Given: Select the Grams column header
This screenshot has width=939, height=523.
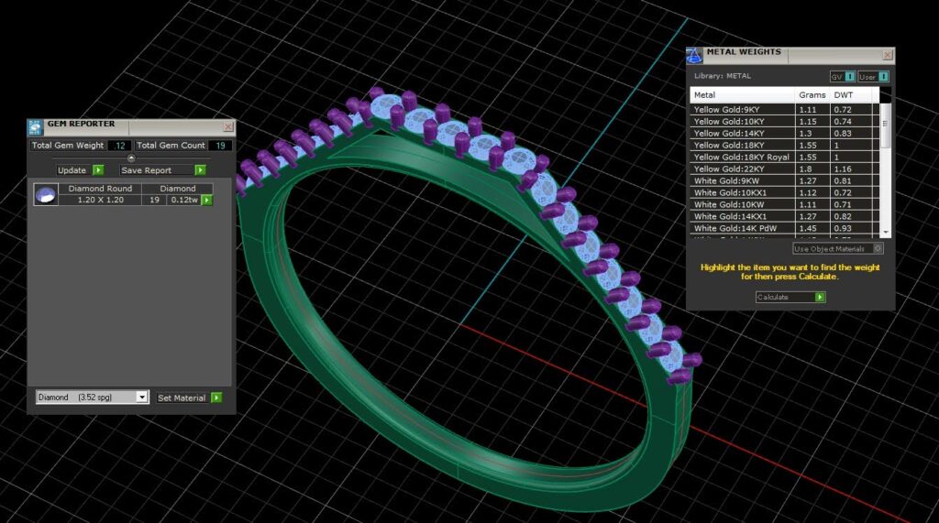Looking at the screenshot, I should coord(812,94).
